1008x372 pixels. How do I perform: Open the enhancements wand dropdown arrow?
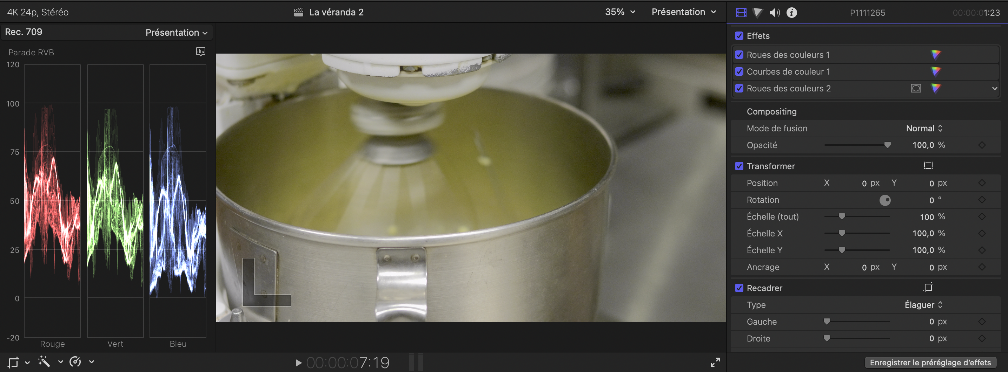pos(60,362)
